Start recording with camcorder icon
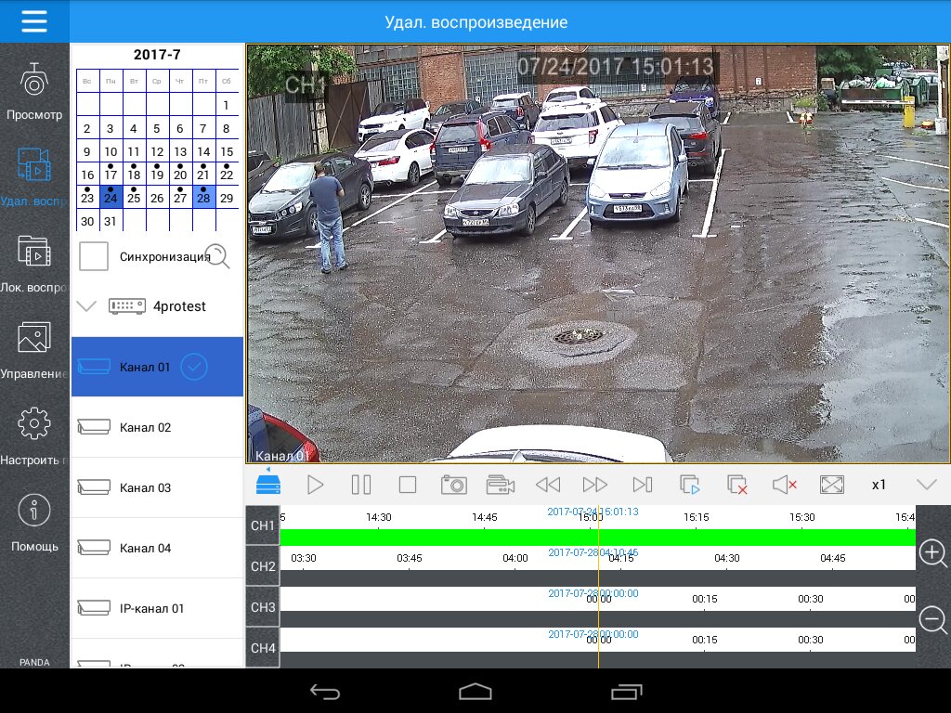951x713 pixels. (x=501, y=485)
